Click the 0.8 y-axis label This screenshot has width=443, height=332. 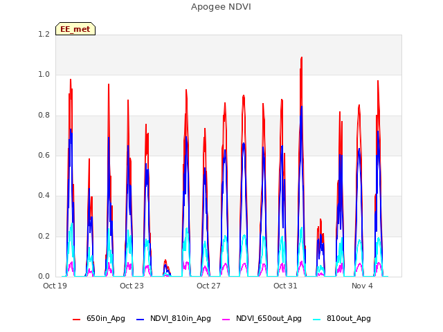click(44, 115)
